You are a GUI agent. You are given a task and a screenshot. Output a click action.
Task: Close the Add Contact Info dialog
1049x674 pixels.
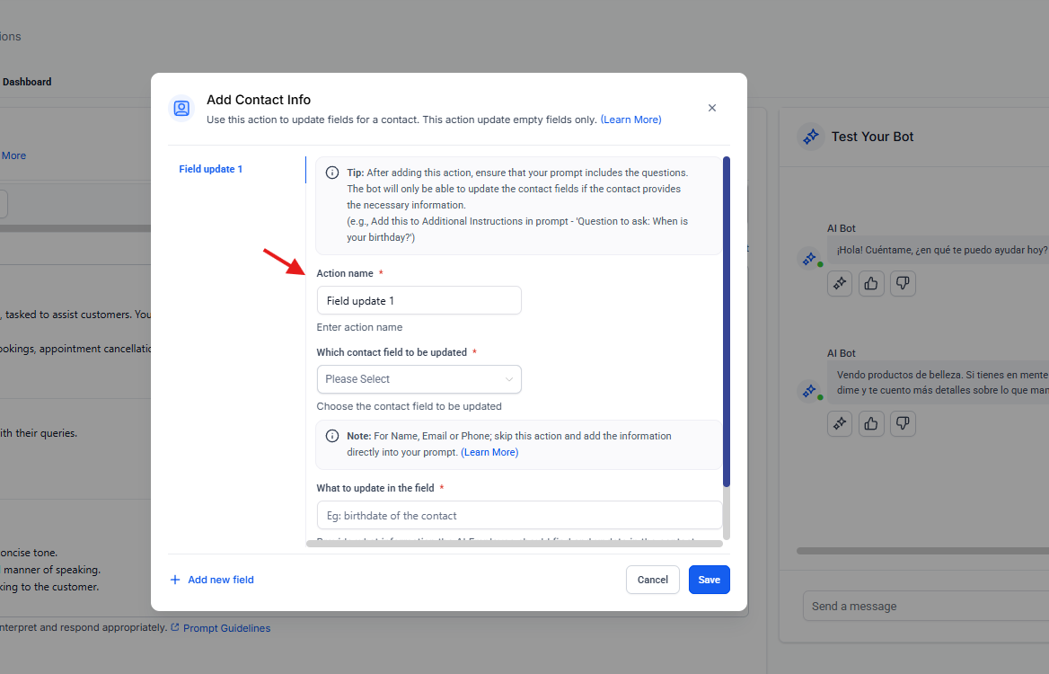click(712, 108)
